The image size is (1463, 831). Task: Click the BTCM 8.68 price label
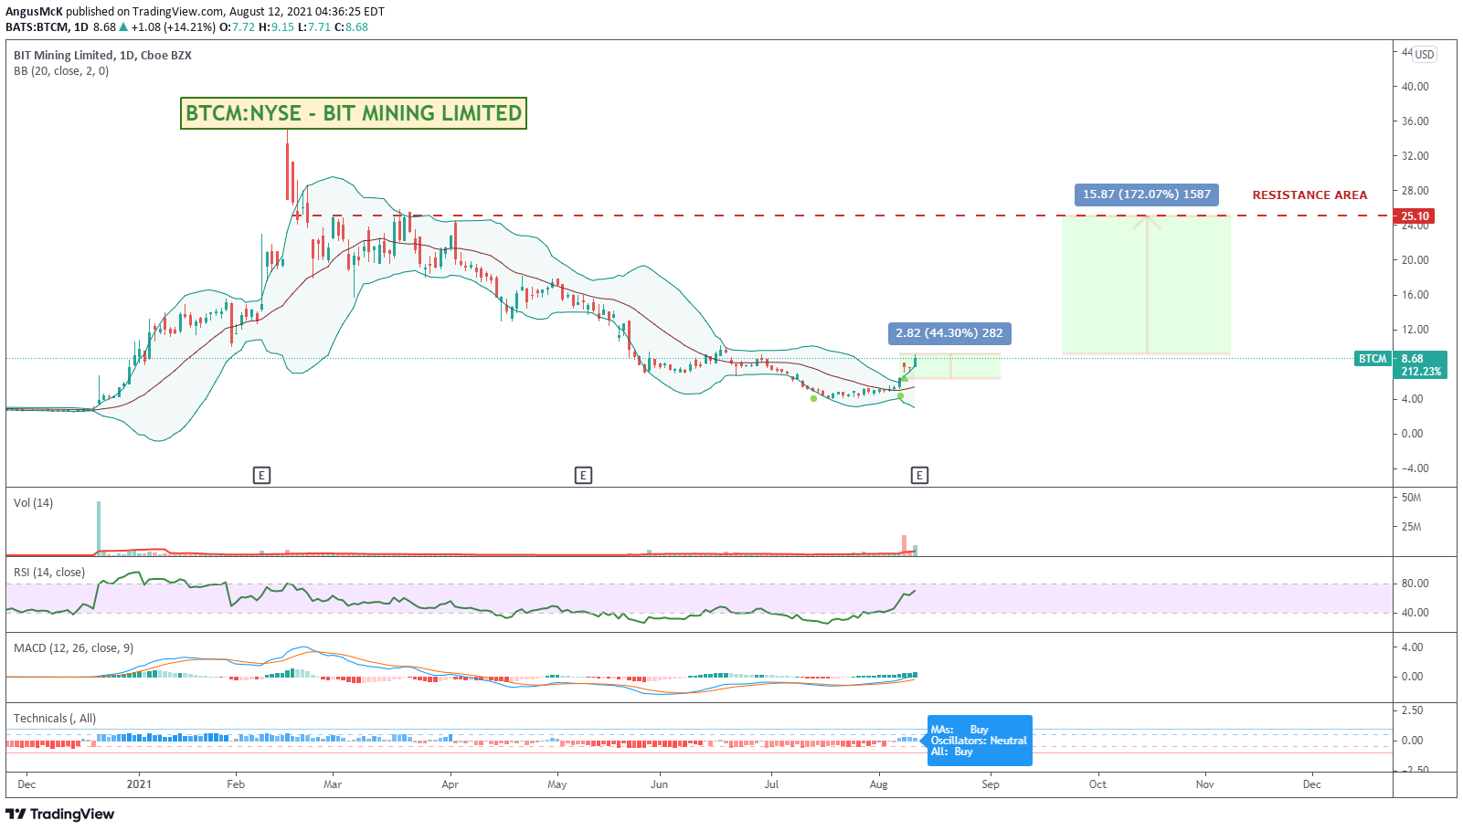pyautogui.click(x=1401, y=359)
